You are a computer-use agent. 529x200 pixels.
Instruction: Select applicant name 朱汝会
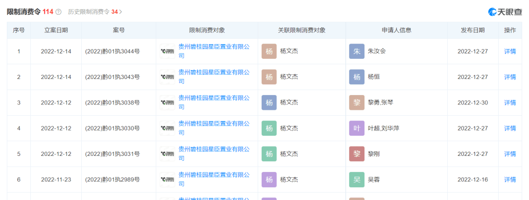coord(377,51)
